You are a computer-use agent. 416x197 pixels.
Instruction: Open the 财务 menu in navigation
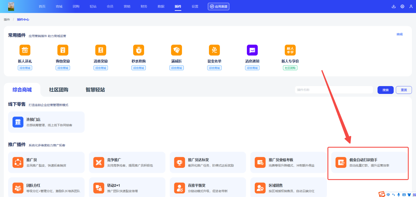pyautogui.click(x=144, y=6)
